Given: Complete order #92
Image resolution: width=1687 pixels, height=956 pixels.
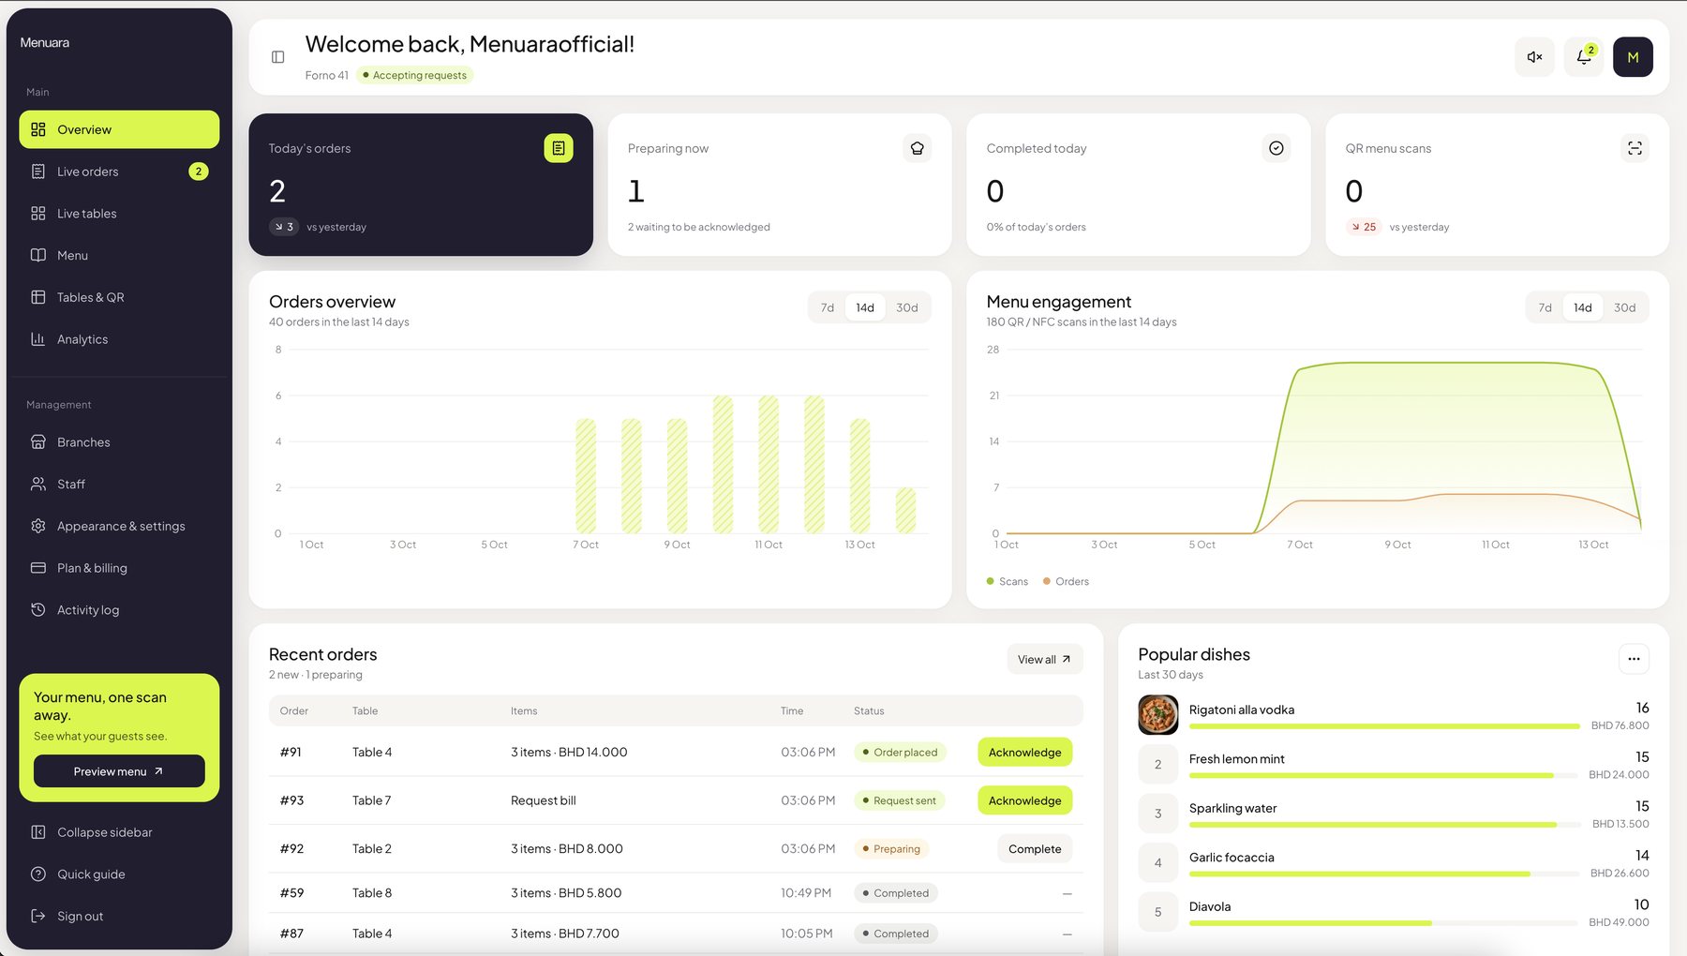Looking at the screenshot, I should click(x=1035, y=849).
